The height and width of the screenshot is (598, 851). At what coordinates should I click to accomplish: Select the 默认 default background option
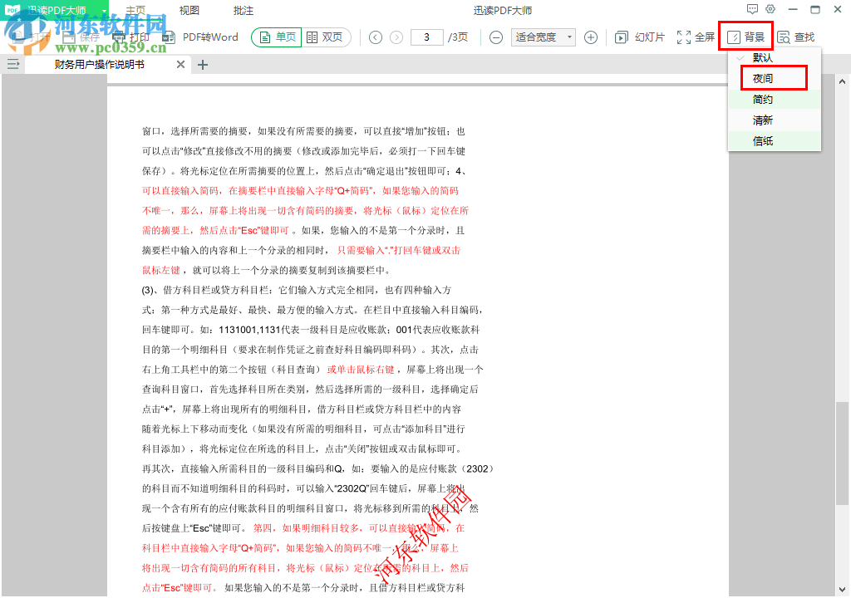pos(774,57)
